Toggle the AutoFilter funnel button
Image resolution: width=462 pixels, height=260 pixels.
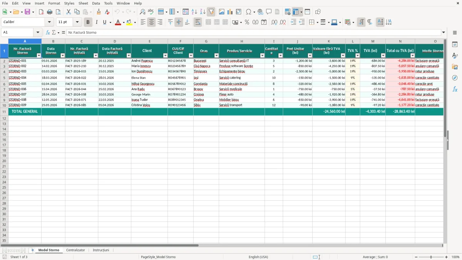pyautogui.click(x=211, y=12)
